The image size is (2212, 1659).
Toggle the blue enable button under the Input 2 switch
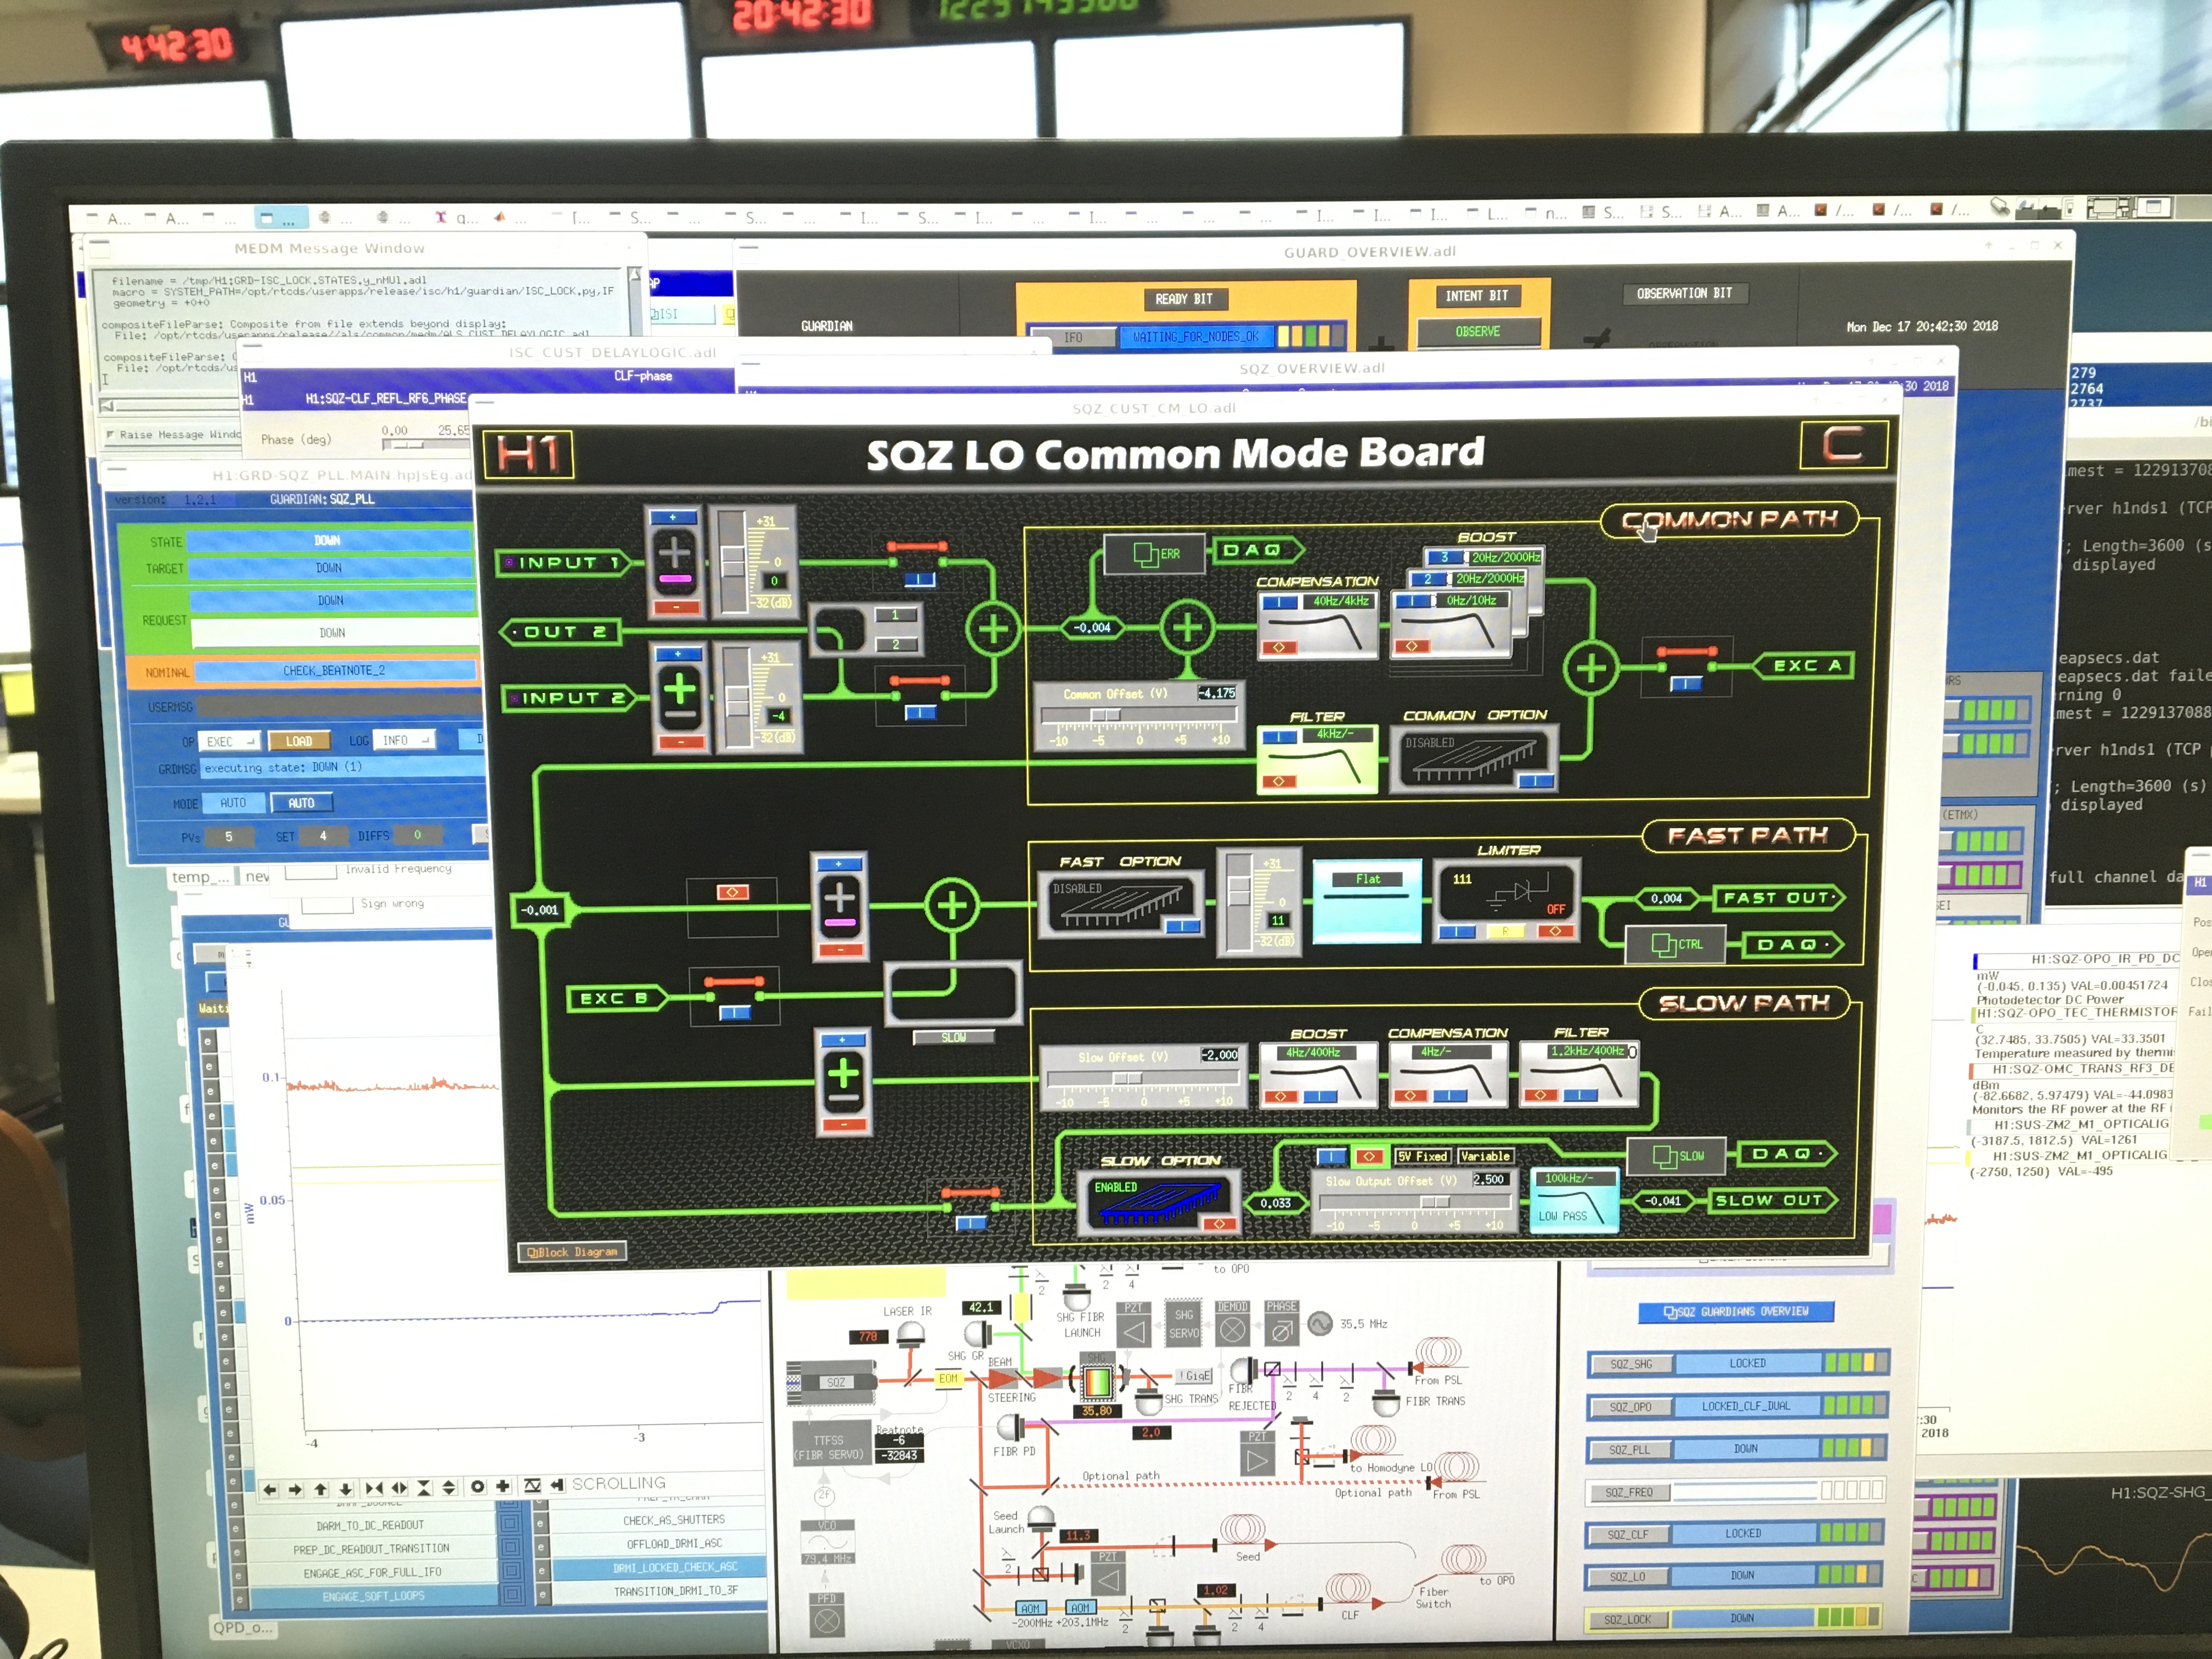920,713
